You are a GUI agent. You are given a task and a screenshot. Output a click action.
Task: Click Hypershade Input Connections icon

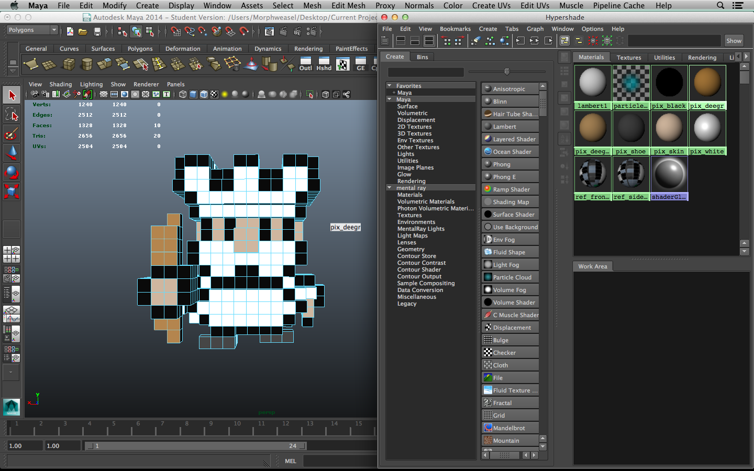point(520,41)
